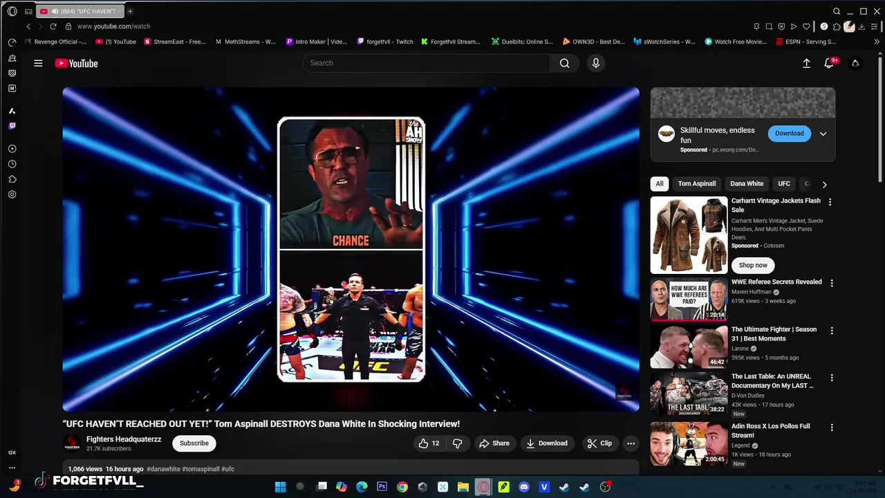Open a new tab with plus button

[x=129, y=11]
